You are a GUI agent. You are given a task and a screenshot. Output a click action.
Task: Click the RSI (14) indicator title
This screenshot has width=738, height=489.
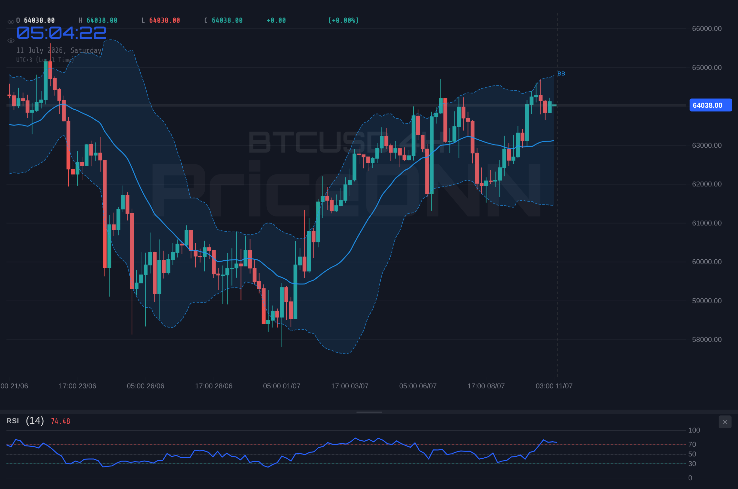pos(25,421)
